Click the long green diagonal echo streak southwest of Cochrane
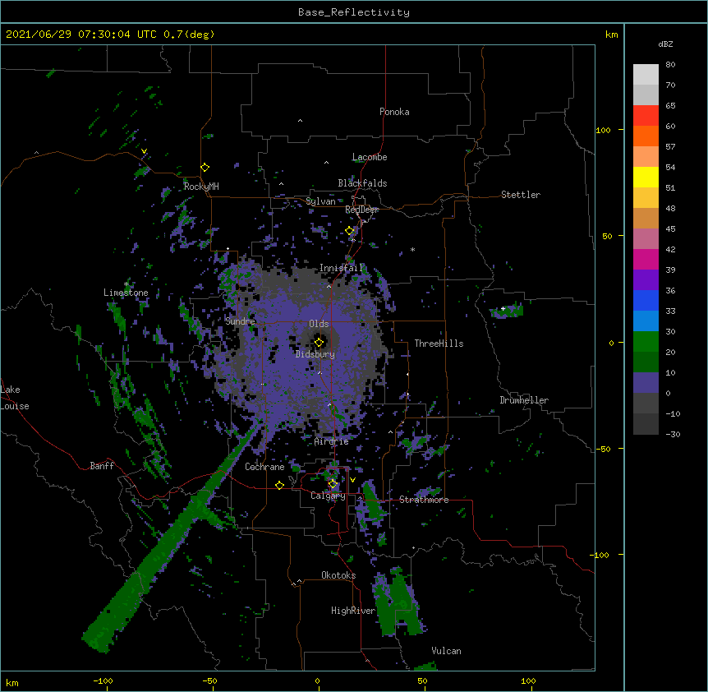The width and height of the screenshot is (708, 692). 171,536
